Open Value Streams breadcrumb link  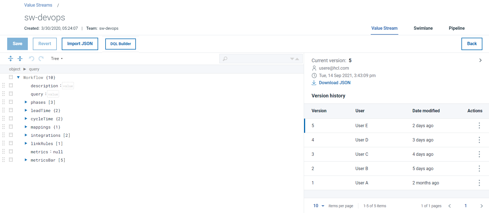(x=38, y=5)
